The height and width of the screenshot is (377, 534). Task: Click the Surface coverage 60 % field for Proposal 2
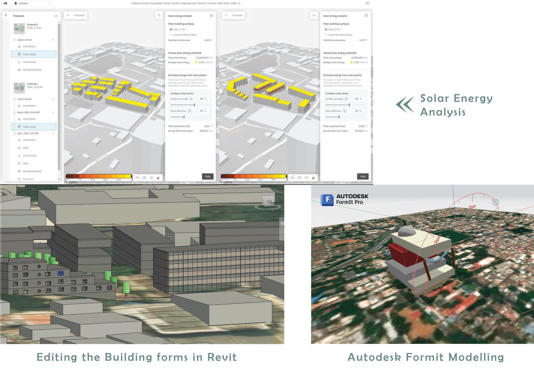(x=204, y=99)
